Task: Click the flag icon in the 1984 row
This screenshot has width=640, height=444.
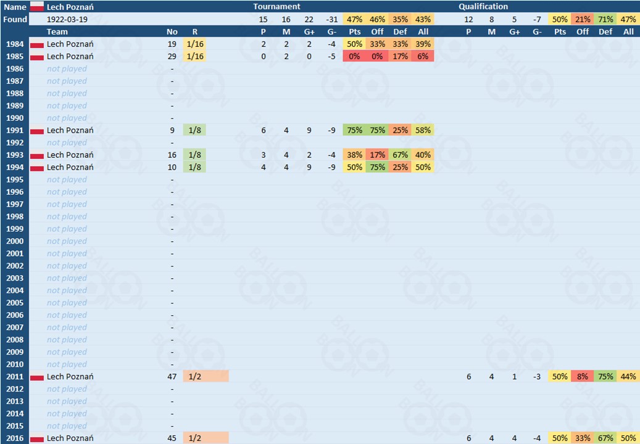Action: [37, 44]
